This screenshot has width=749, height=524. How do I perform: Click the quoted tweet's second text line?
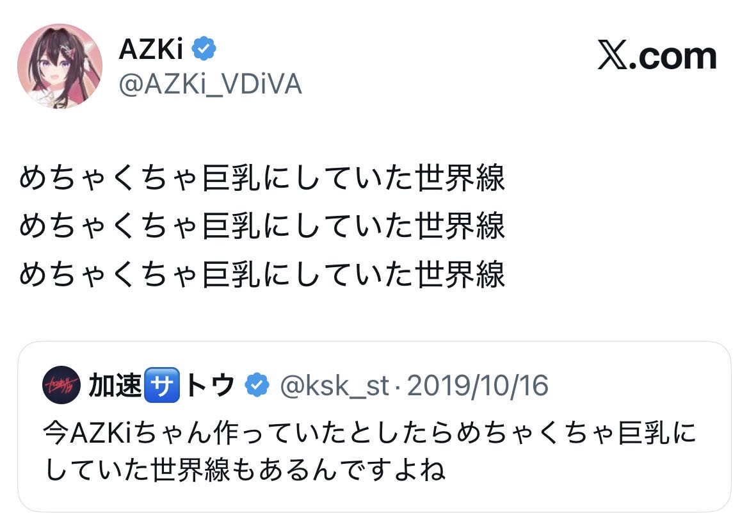pos(245,471)
